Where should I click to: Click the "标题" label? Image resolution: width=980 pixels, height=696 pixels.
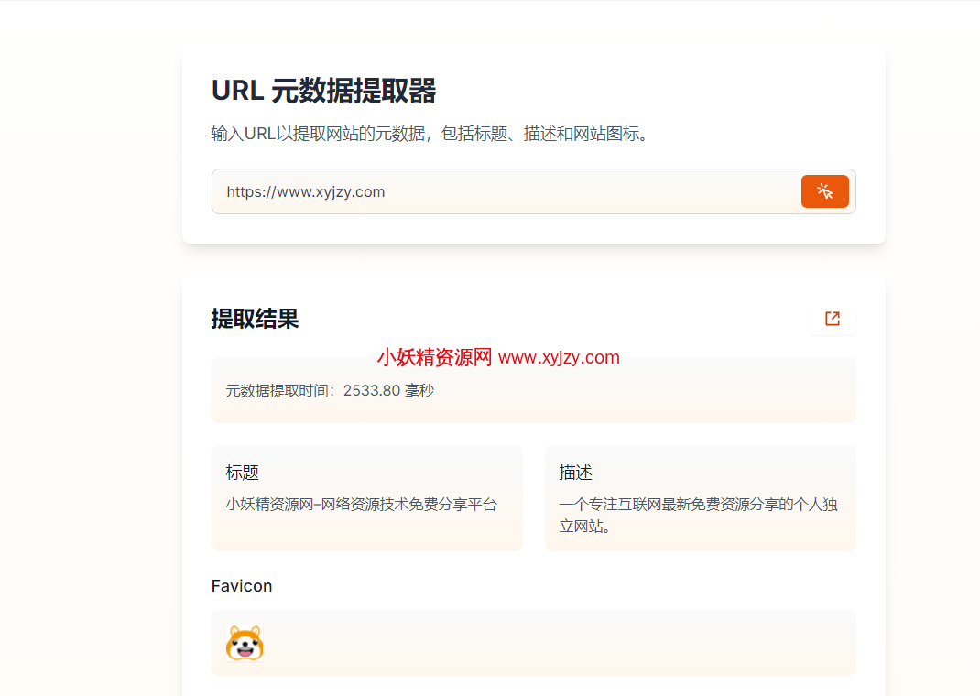point(242,473)
